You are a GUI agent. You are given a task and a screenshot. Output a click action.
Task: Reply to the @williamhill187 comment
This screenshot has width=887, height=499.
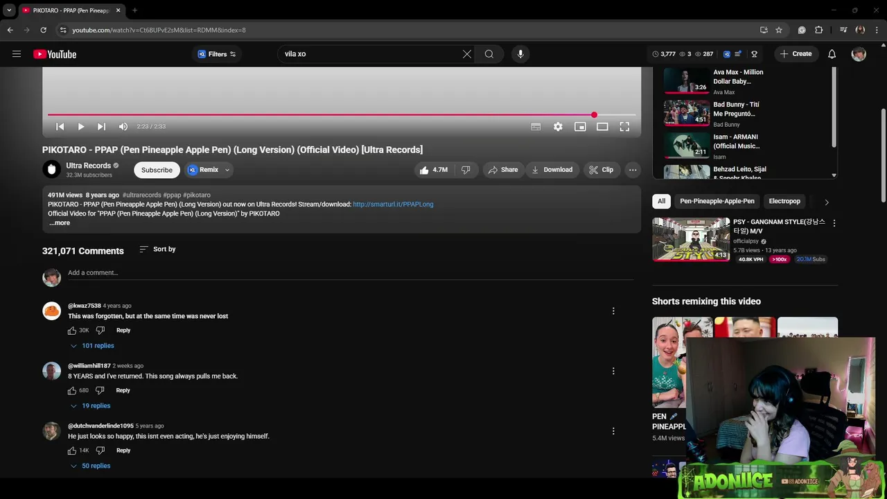pyautogui.click(x=123, y=390)
